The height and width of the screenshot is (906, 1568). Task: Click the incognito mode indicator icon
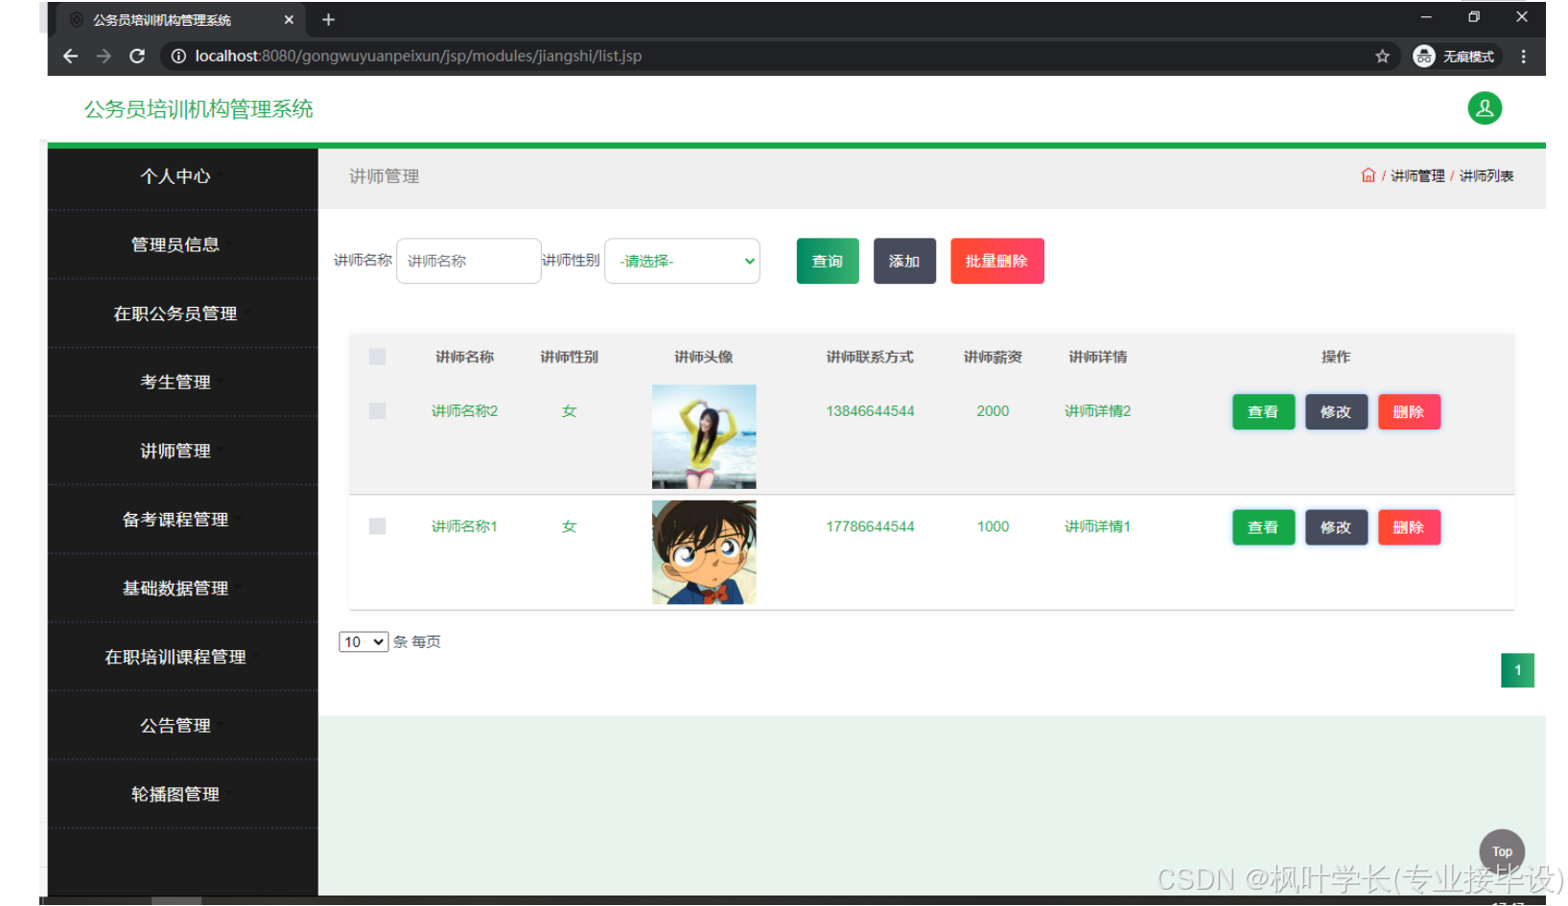point(1424,57)
